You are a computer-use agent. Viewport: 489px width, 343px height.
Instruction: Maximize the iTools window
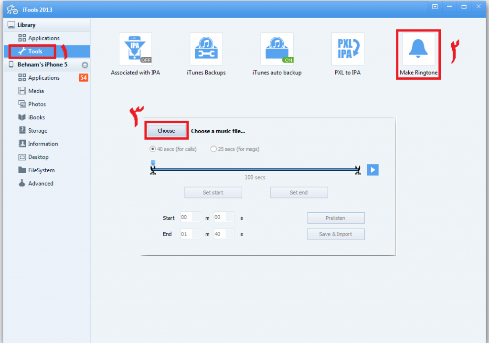pos(464,7)
